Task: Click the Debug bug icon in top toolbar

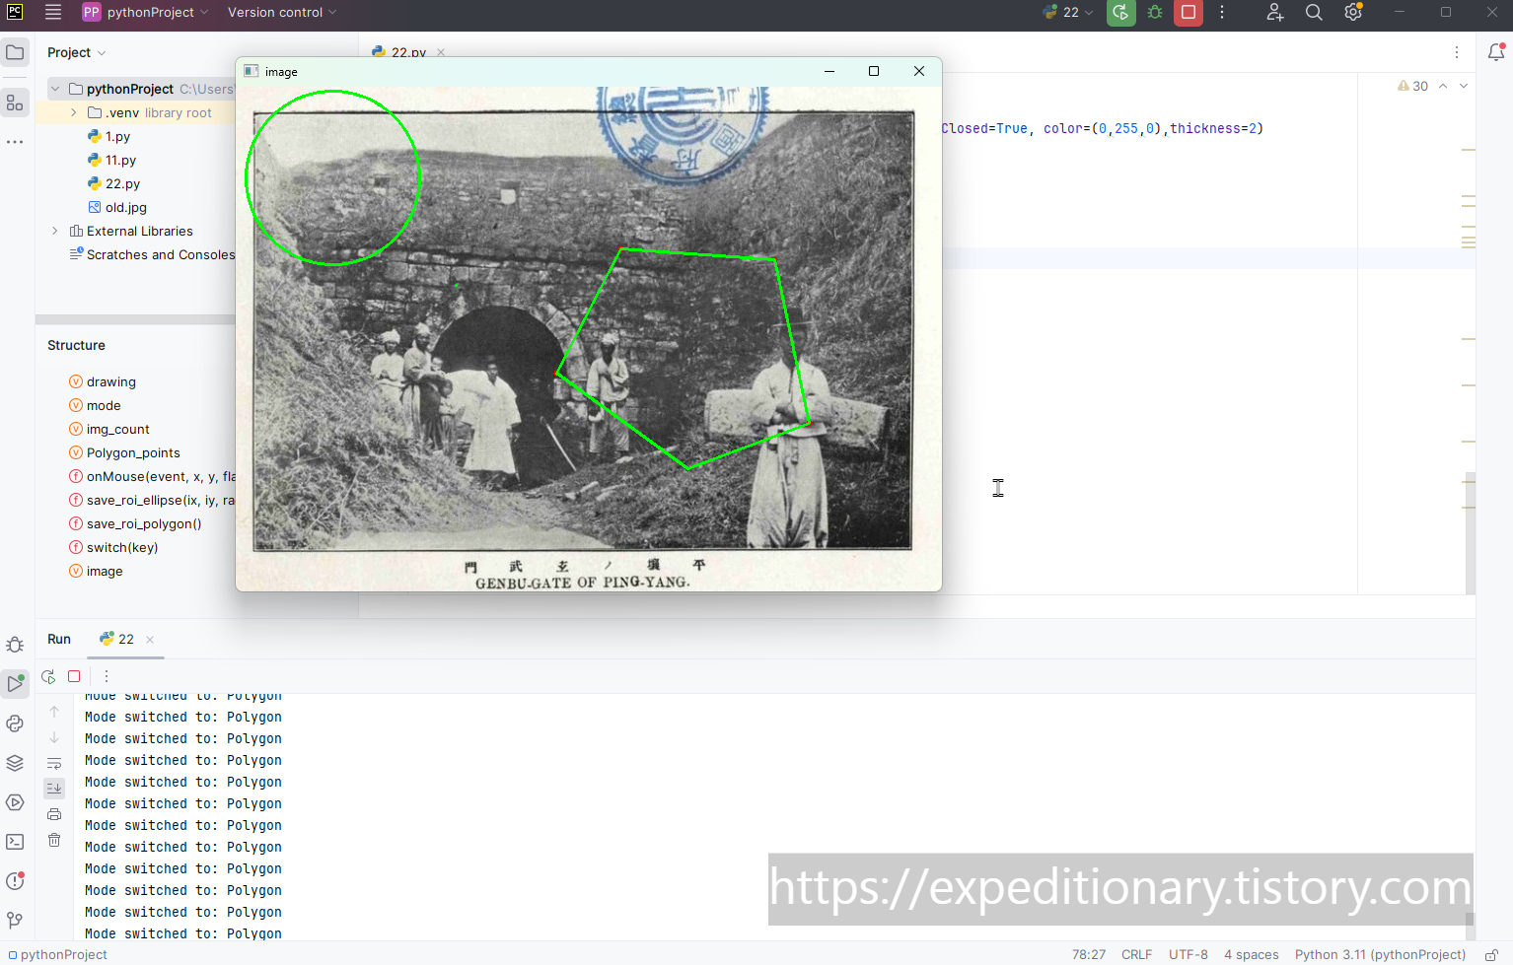Action: (1154, 13)
